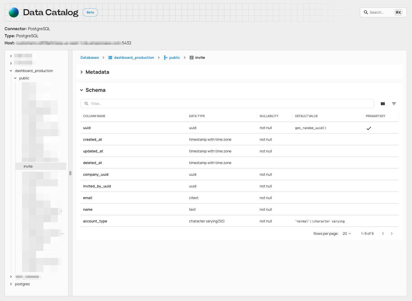The width and height of the screenshot is (412, 301).
Task: Click the deleted_at column name
Action: click(92, 163)
